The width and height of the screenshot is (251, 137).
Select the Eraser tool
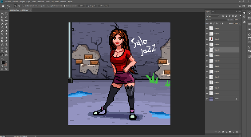(x=6, y=31)
